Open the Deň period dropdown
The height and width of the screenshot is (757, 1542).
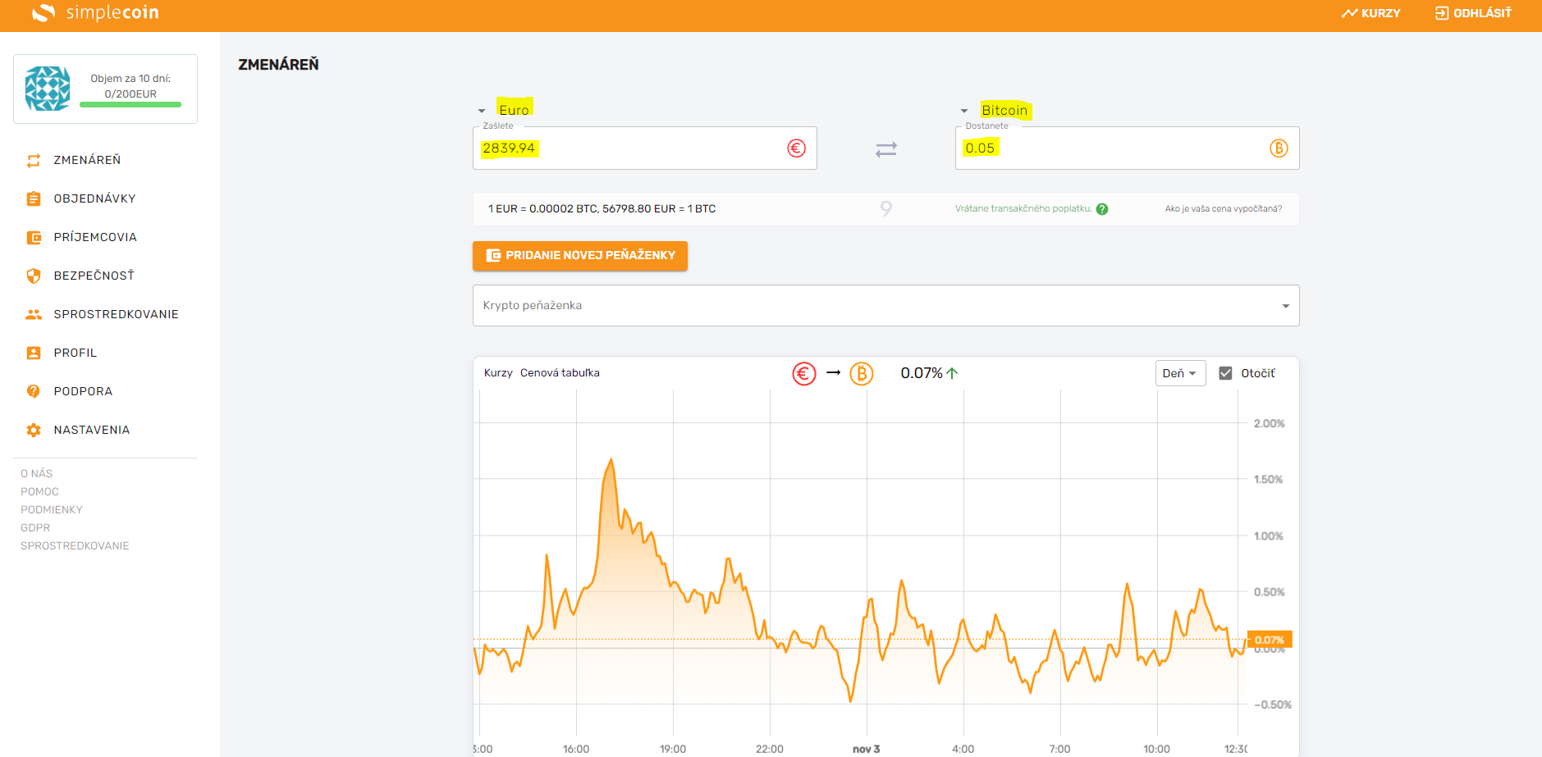(1179, 373)
